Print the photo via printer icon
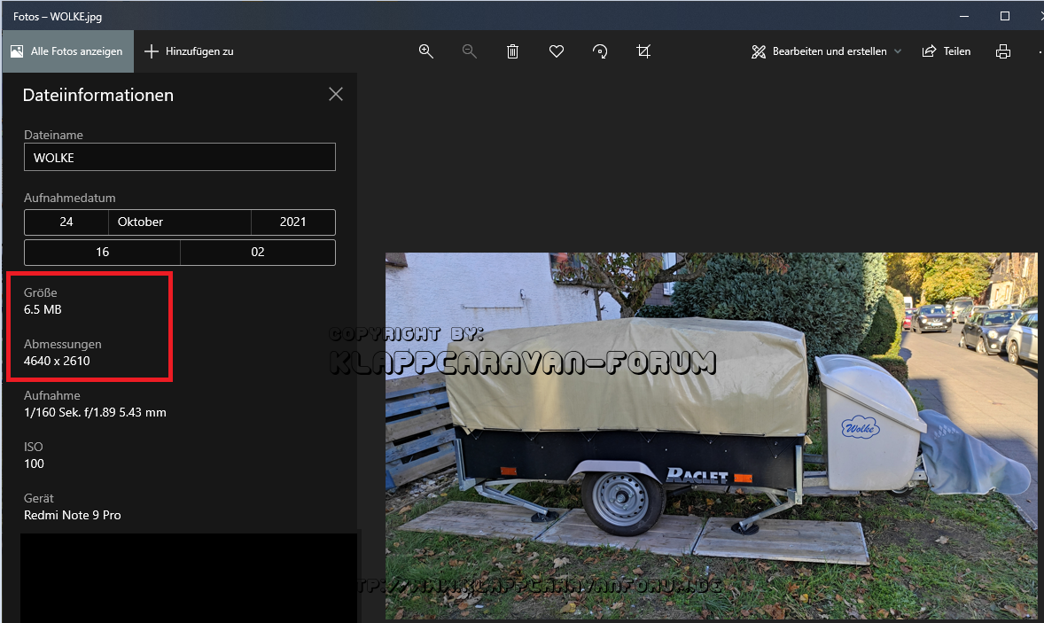 coord(1003,51)
